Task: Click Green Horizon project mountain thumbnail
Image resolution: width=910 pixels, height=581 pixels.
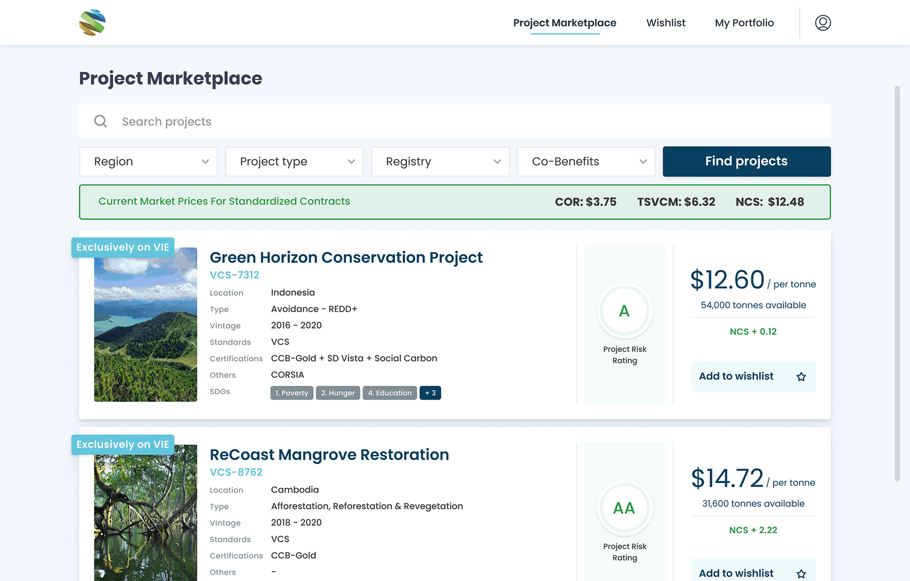Action: (146, 325)
